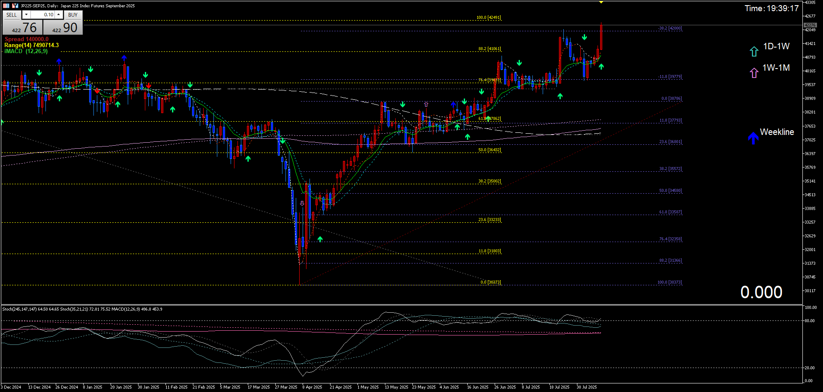Click the yellow chart shift triangle marker
The image size is (823, 392).
click(601, 3)
